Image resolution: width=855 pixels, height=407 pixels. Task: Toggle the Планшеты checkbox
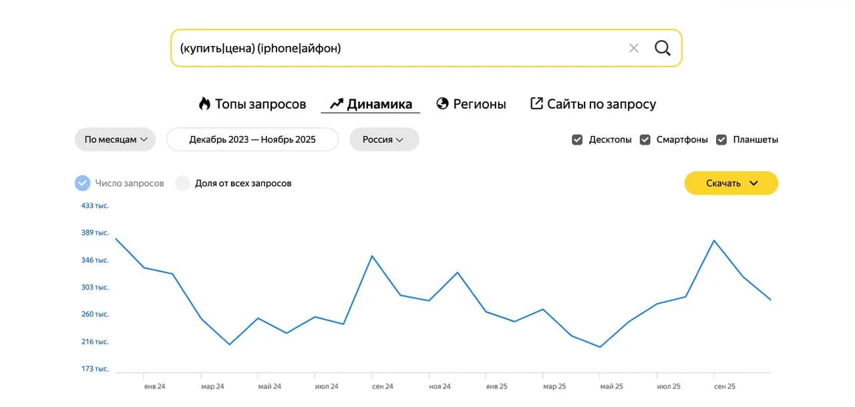(x=721, y=139)
